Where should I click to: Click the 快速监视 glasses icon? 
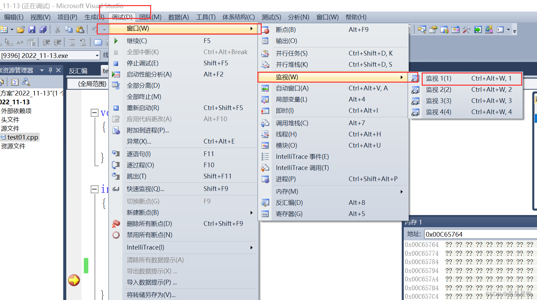(x=116, y=189)
